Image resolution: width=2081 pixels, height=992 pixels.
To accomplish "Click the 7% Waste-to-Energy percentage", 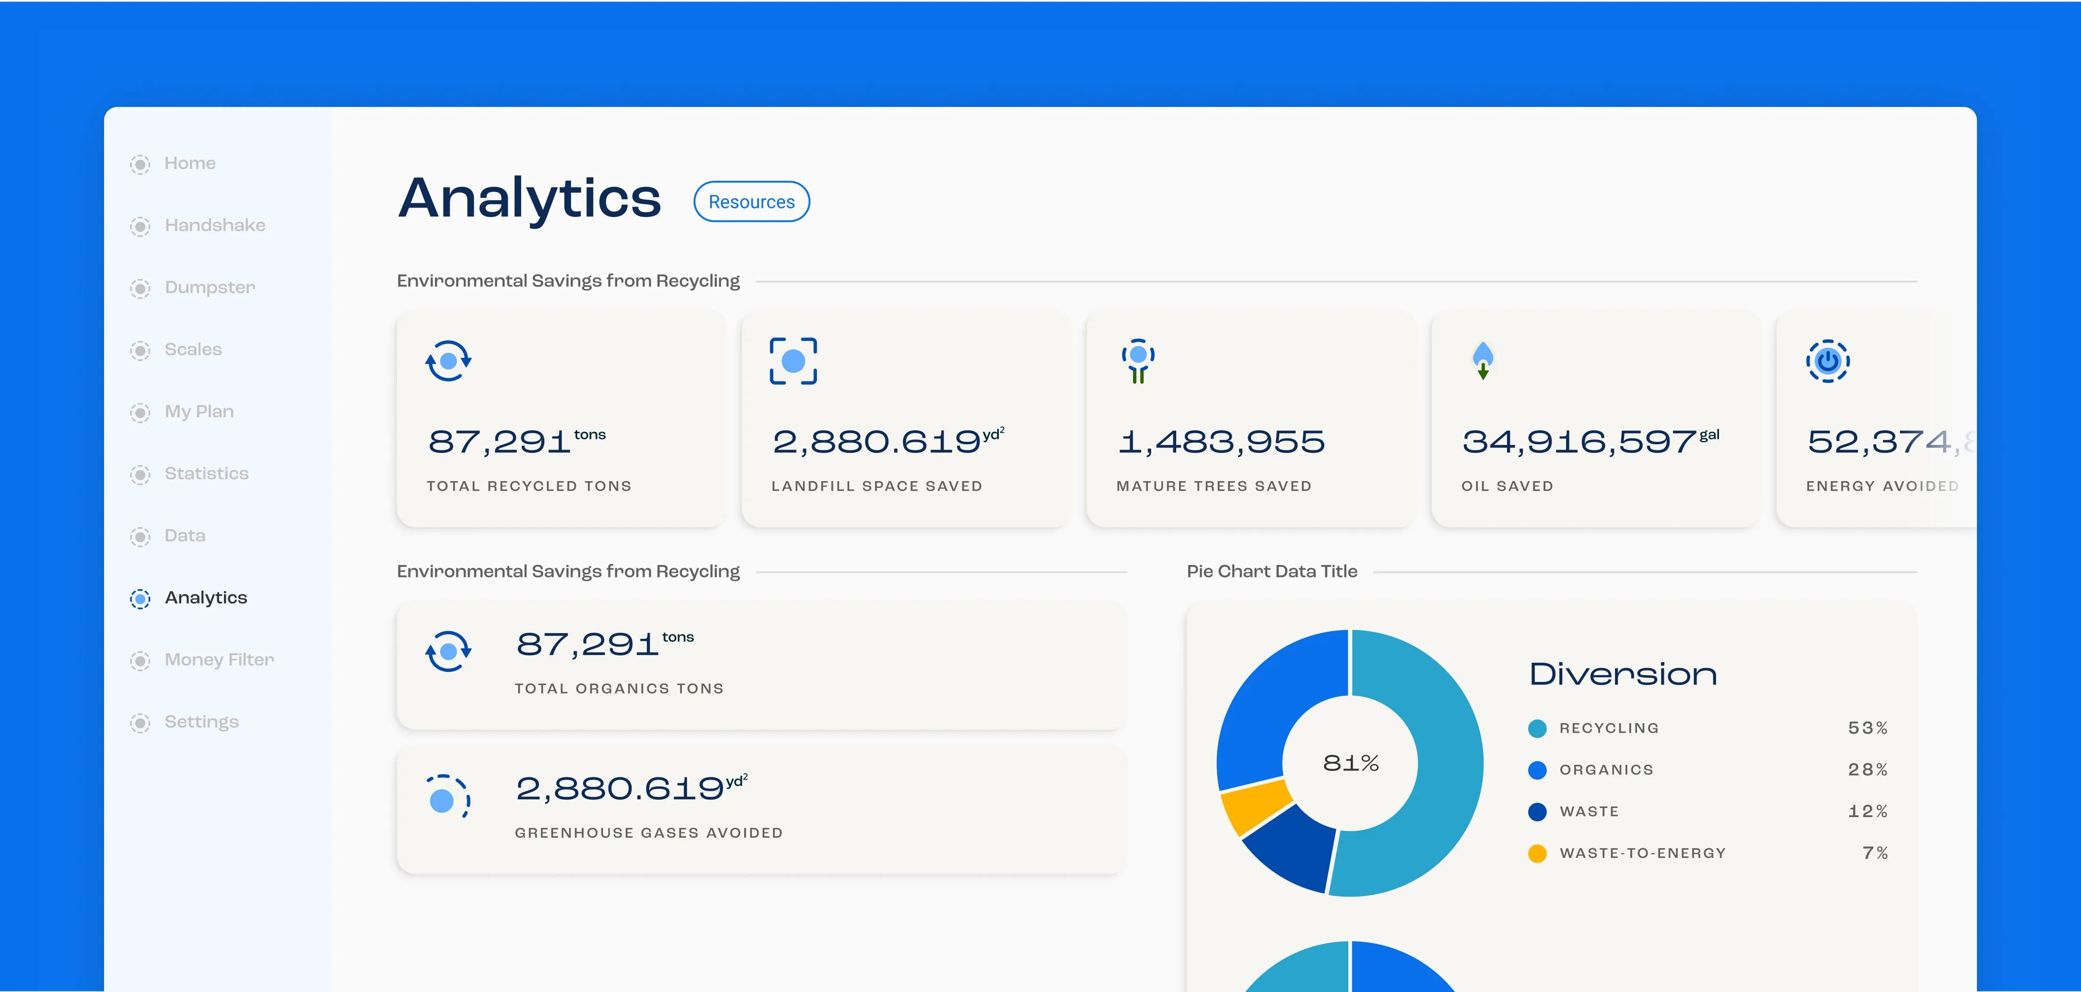I will 1875,853.
